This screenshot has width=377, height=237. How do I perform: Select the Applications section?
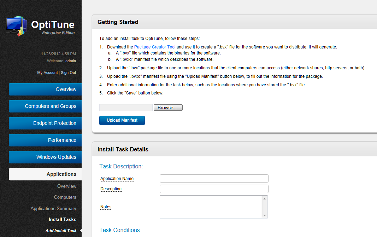click(x=45, y=174)
